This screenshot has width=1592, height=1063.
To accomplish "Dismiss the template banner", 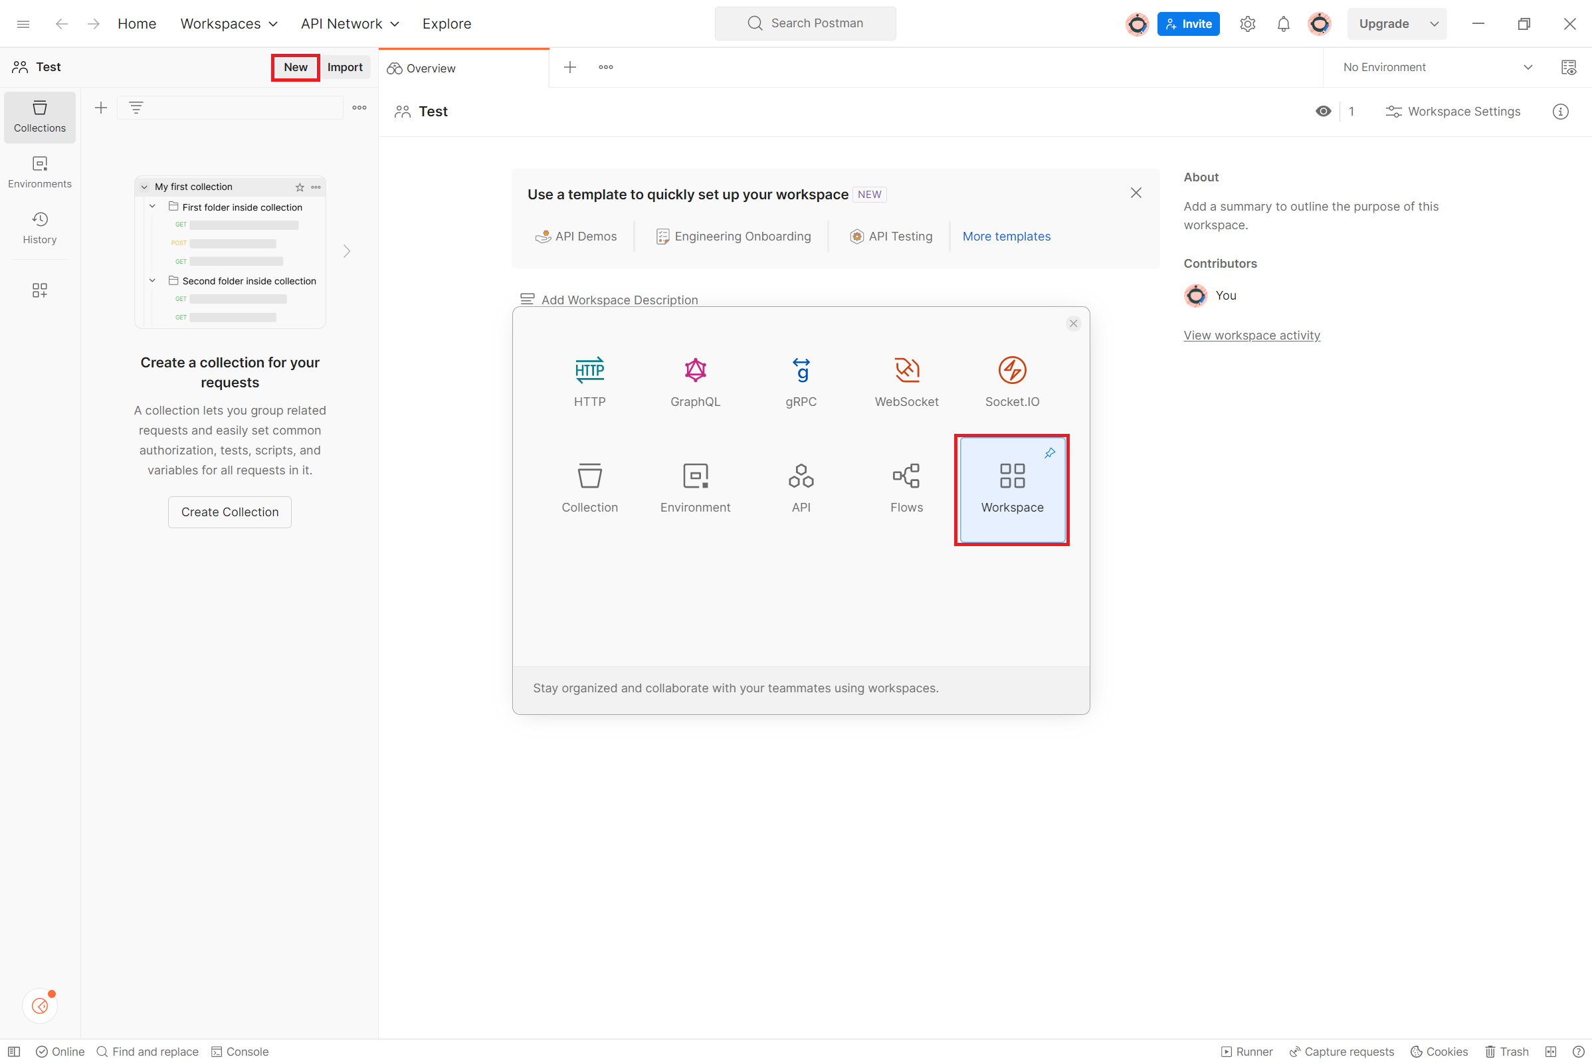I will 1136,193.
